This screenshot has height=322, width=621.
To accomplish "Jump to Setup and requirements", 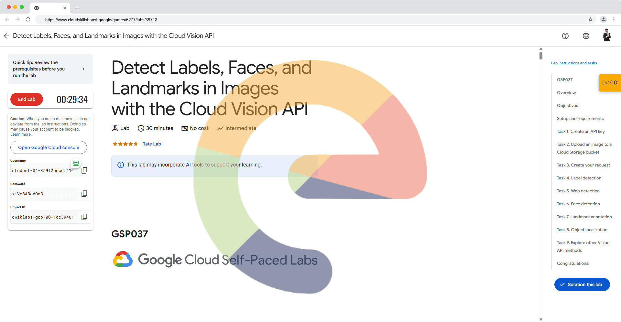I will point(580,118).
